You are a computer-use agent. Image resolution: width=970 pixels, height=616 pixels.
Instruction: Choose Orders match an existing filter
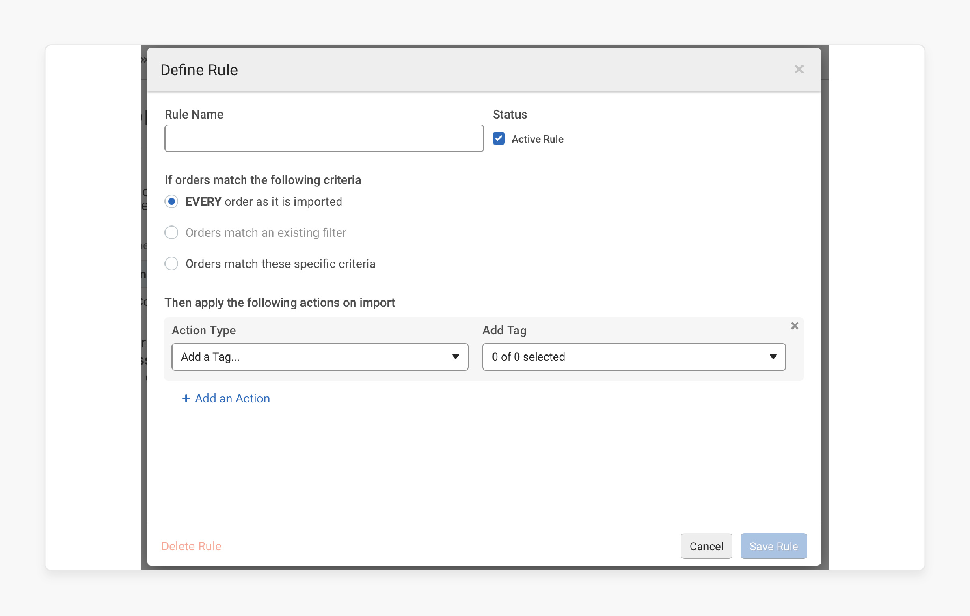point(171,233)
